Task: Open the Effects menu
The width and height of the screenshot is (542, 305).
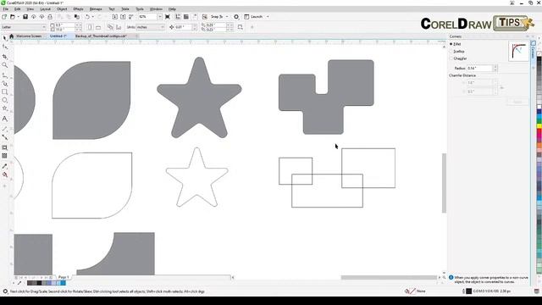Action: pyautogui.click(x=78, y=9)
